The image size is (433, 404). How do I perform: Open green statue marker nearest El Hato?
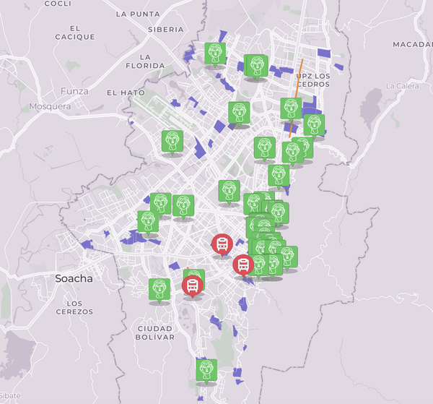coord(172,141)
